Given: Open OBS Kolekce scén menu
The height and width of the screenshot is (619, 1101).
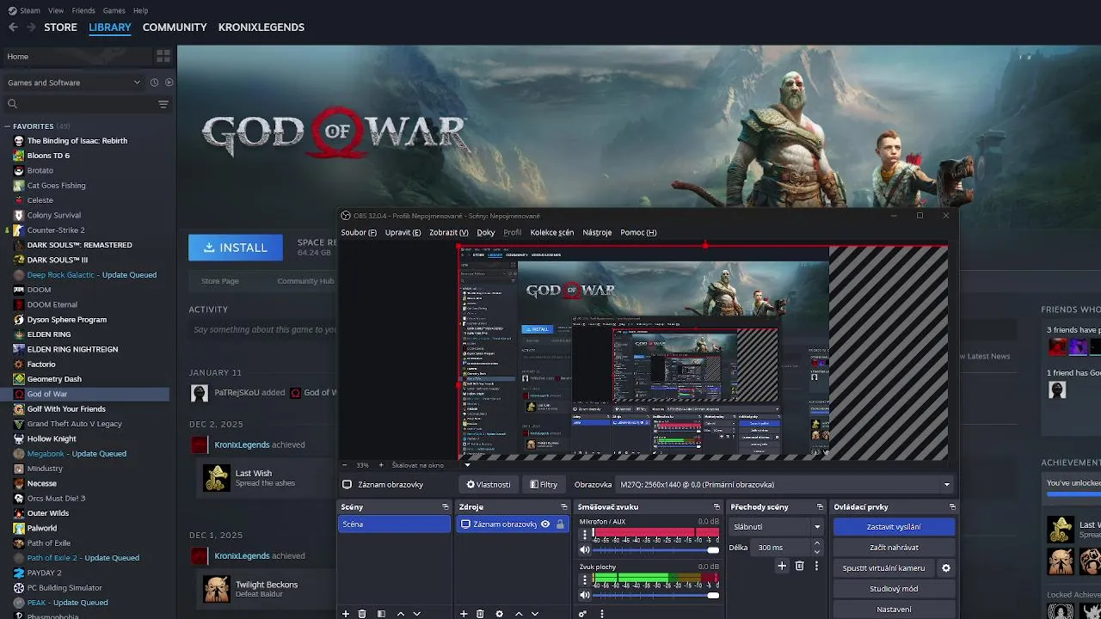Looking at the screenshot, I should click(x=551, y=232).
